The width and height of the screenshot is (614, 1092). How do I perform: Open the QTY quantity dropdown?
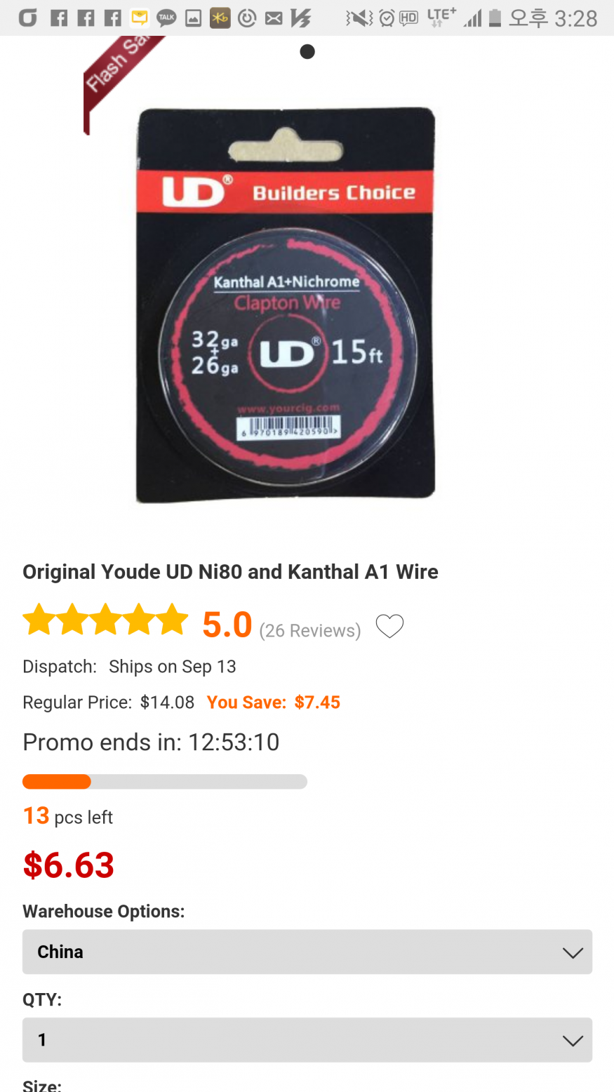click(307, 1039)
